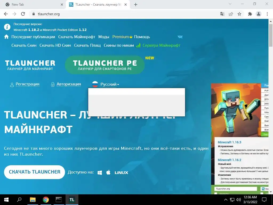Viewport: 273px width, 205px height.
Task: Click the Регистрация link
Action: [27, 84]
